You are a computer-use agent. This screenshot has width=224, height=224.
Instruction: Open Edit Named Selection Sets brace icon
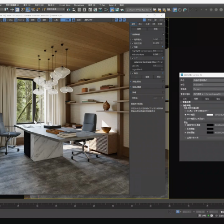coord(43,10)
